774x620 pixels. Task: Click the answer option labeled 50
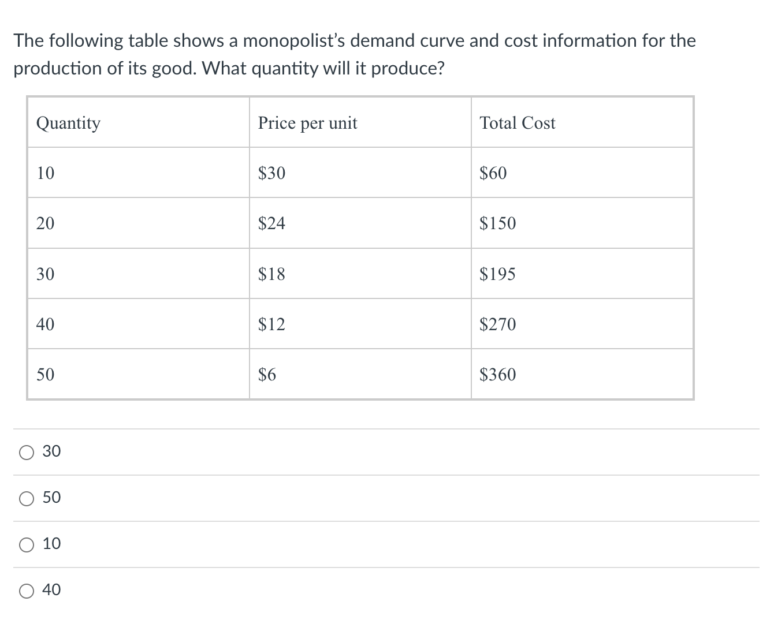coord(51,498)
